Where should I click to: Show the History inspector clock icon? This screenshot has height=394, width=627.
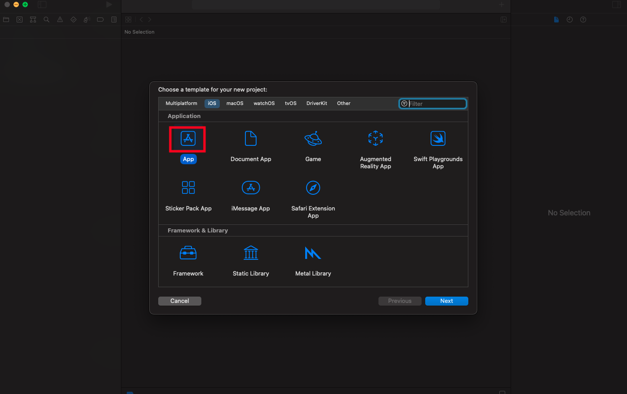(570, 20)
